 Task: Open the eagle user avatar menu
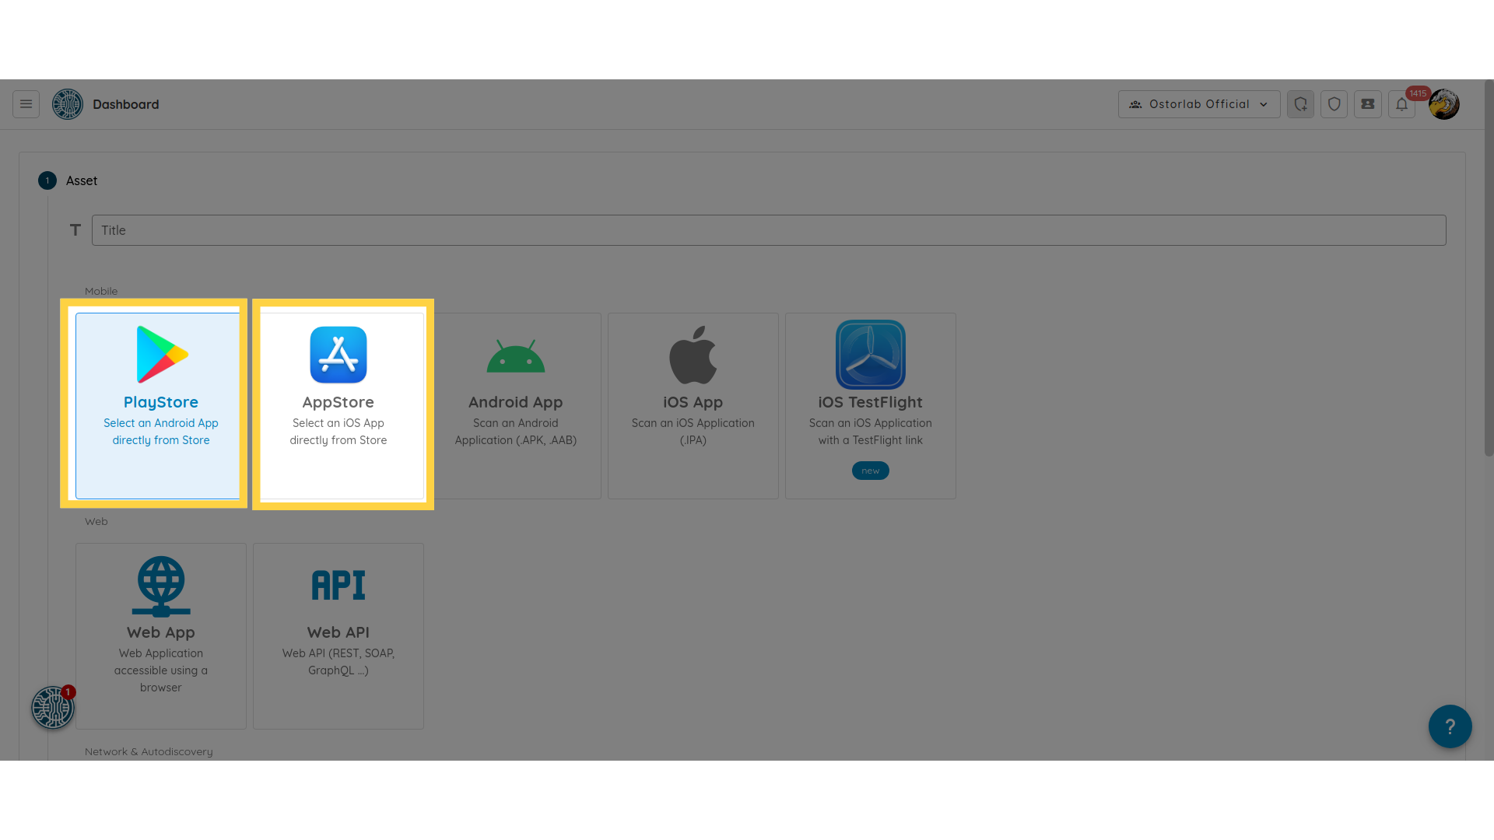pos(1444,104)
